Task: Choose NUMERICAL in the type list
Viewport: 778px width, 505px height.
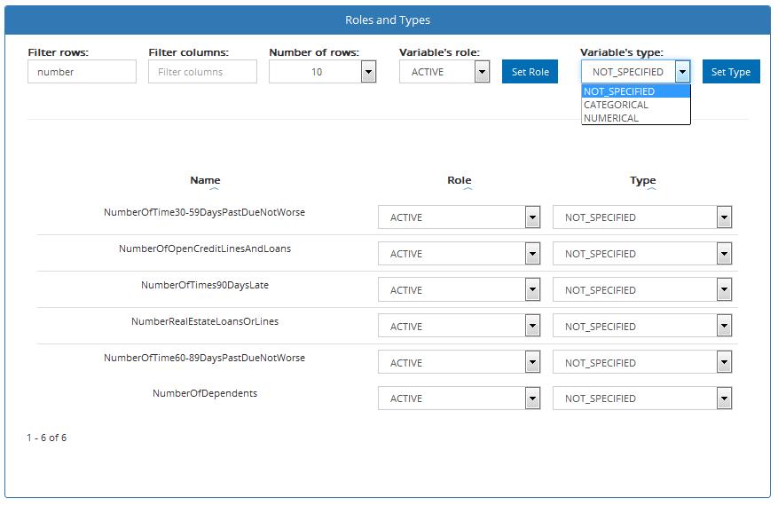Action: (x=611, y=118)
